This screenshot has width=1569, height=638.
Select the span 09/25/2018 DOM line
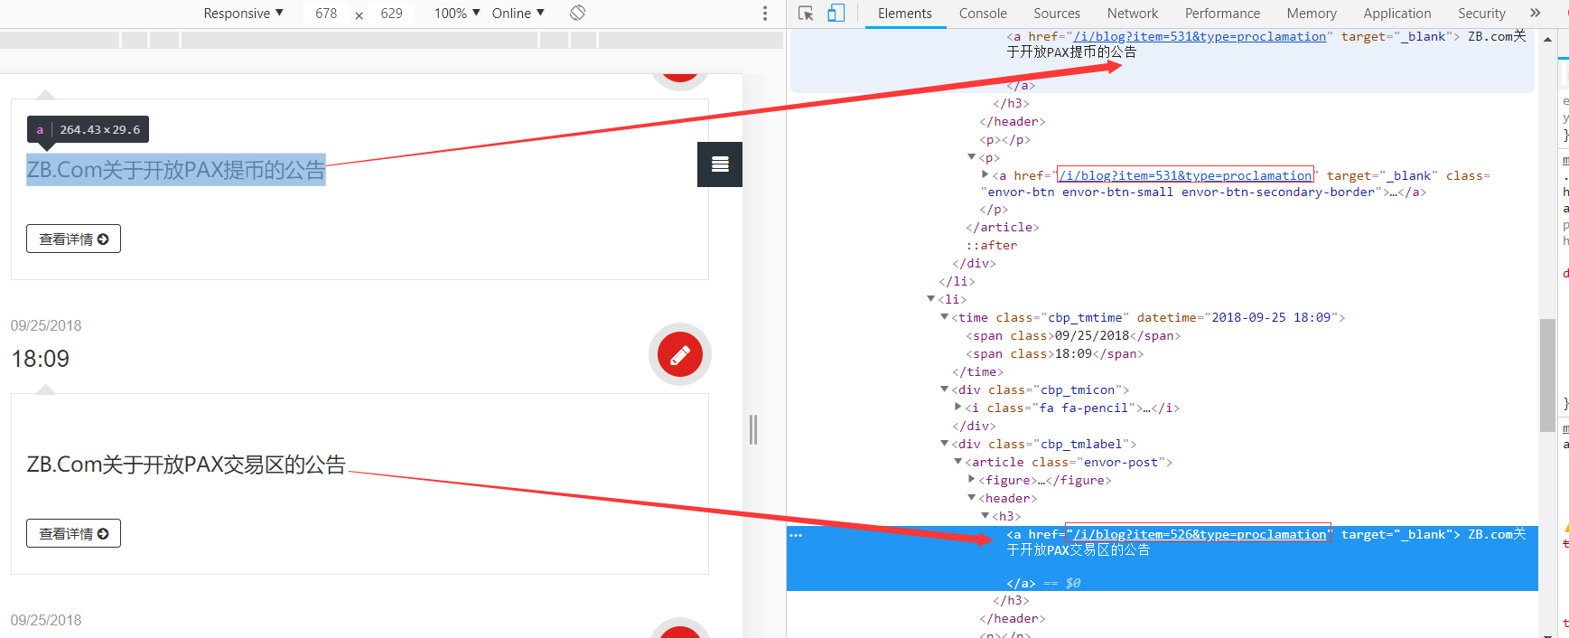[x=1073, y=335]
